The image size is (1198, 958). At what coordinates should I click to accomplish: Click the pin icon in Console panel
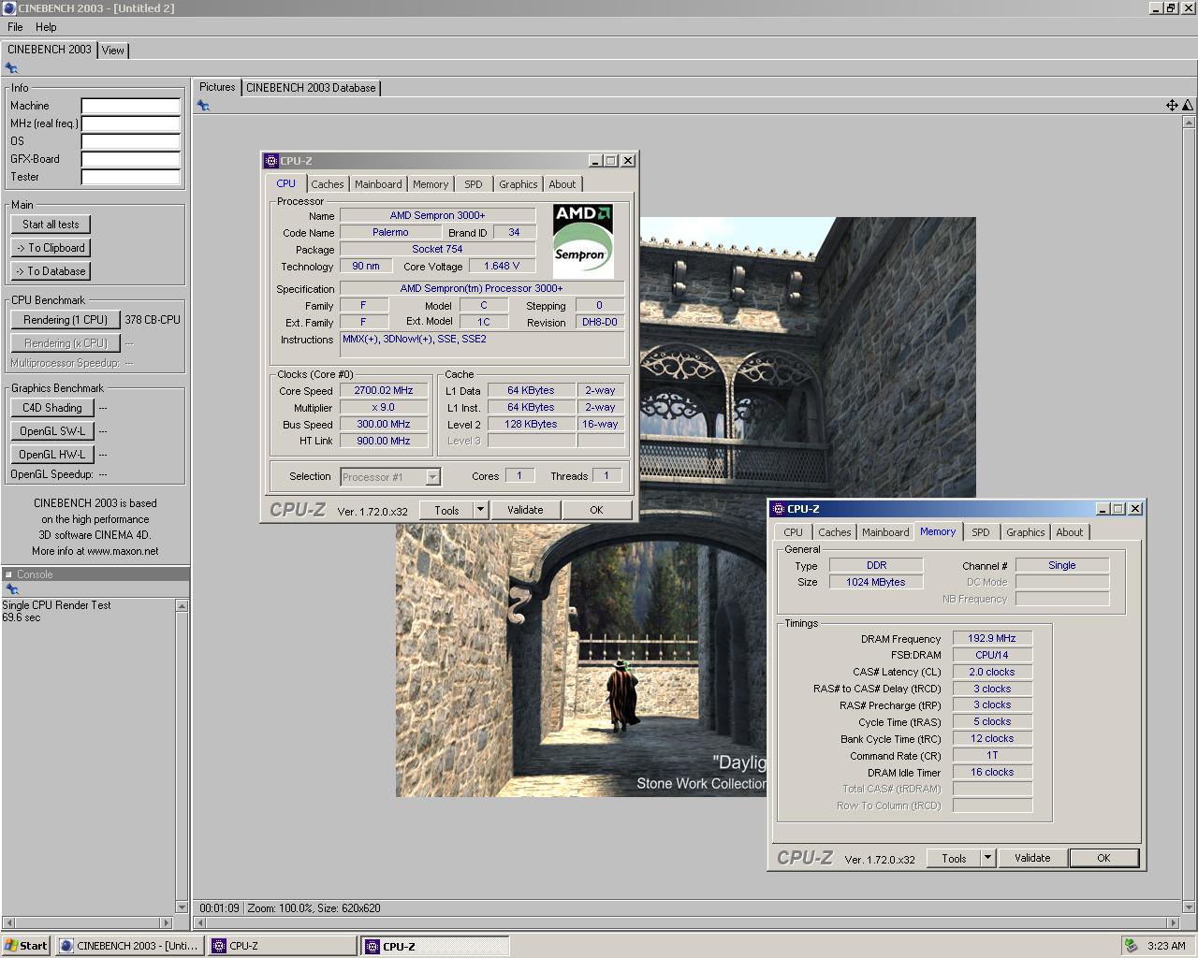point(11,589)
